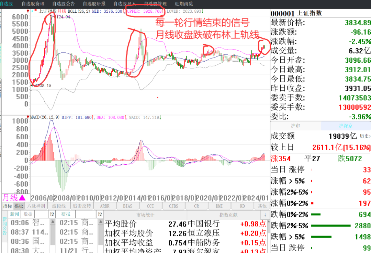The image size is (371, 253).
Task: Switch to 波段线 indicator
Action: pos(59,206)
